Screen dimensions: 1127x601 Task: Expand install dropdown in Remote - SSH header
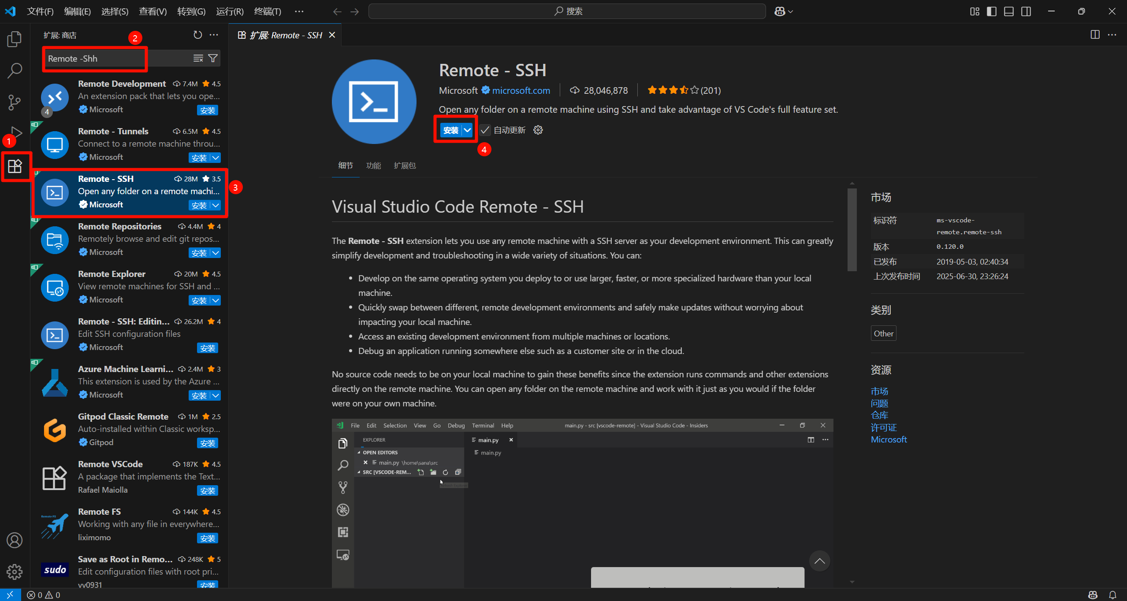pyautogui.click(x=467, y=130)
